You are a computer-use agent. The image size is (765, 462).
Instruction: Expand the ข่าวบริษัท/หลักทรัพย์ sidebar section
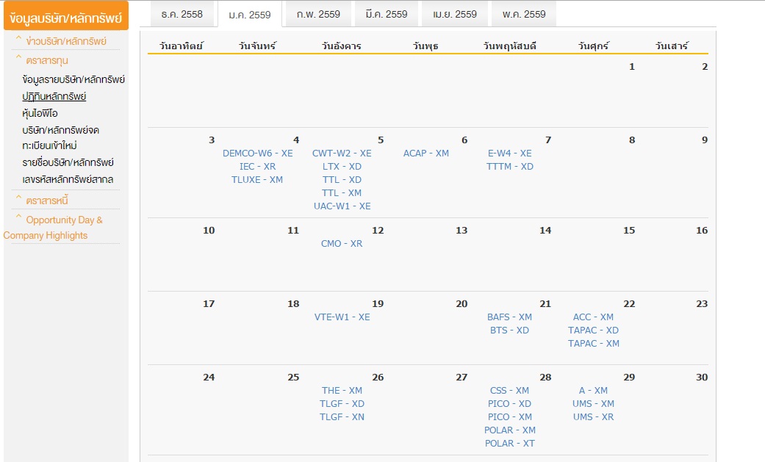click(66, 41)
